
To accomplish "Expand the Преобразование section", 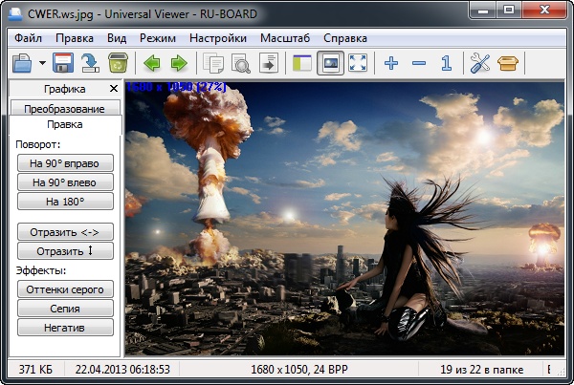I will pos(64,109).
